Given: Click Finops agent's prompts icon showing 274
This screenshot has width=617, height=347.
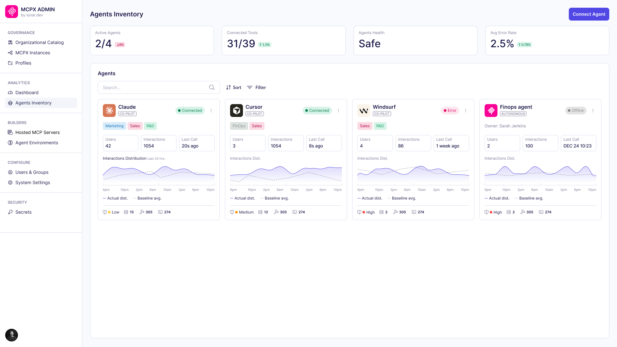Looking at the screenshot, I should pyautogui.click(x=541, y=212).
